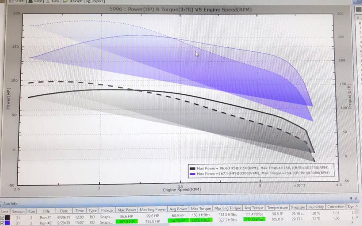Click the 193.0 HP max engine power cell

tap(153, 221)
